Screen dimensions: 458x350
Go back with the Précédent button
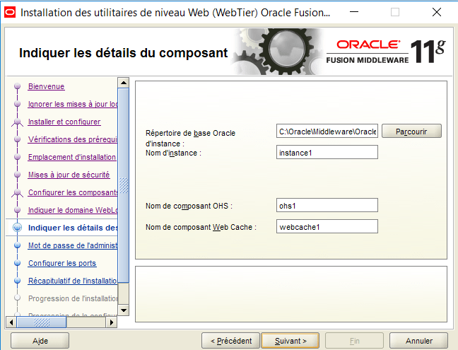tap(230, 341)
